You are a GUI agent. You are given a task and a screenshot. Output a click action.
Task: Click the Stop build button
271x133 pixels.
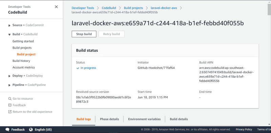click(84, 34)
